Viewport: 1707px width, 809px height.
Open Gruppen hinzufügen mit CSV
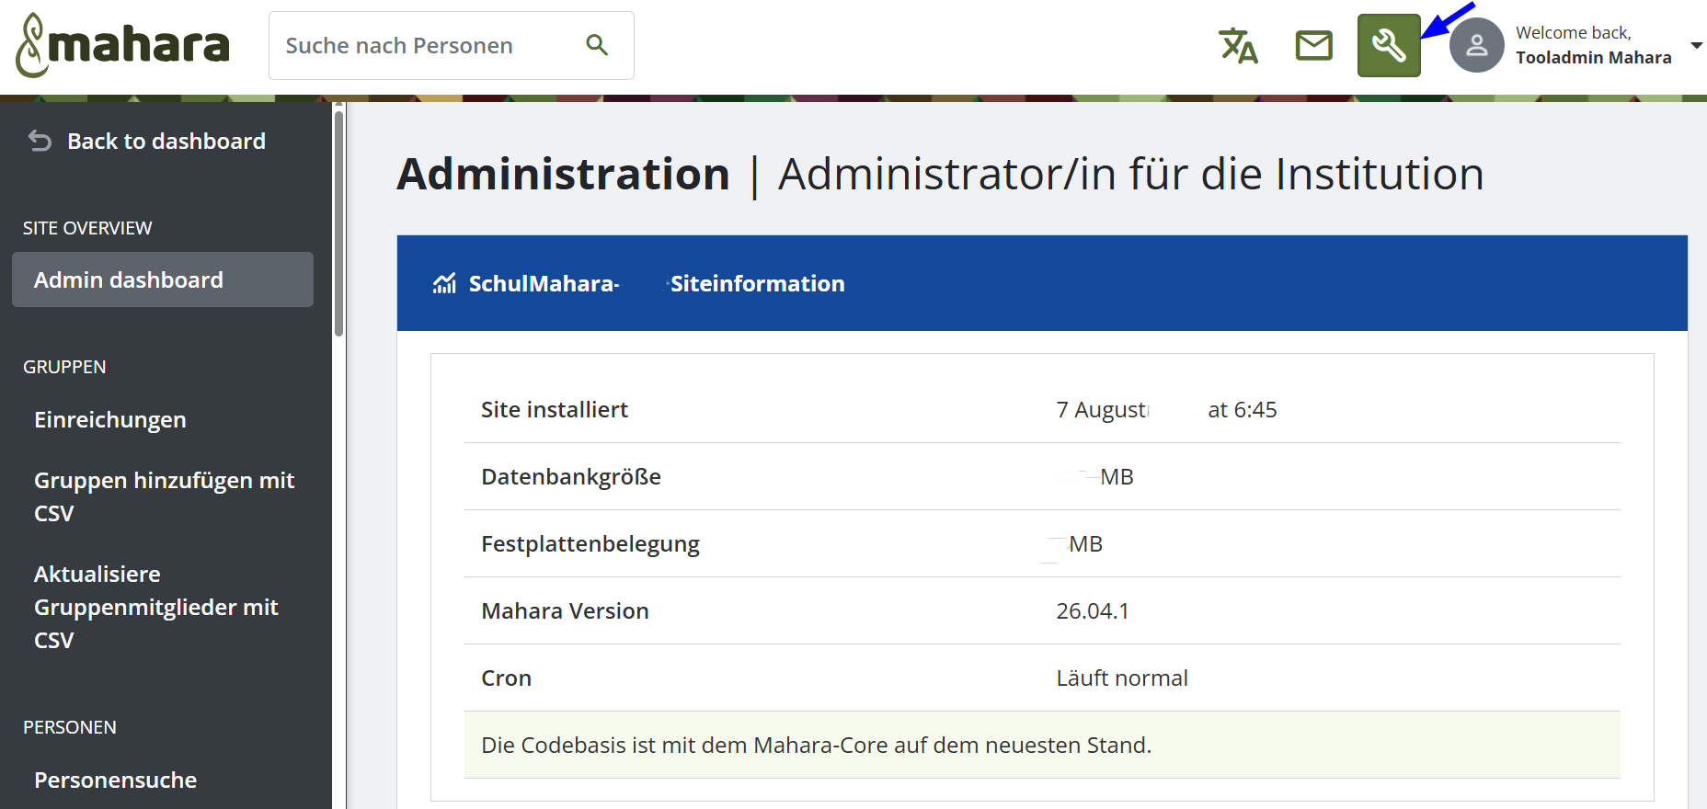(165, 496)
